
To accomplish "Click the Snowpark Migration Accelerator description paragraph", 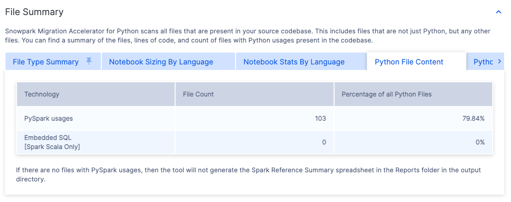I will (247, 36).
